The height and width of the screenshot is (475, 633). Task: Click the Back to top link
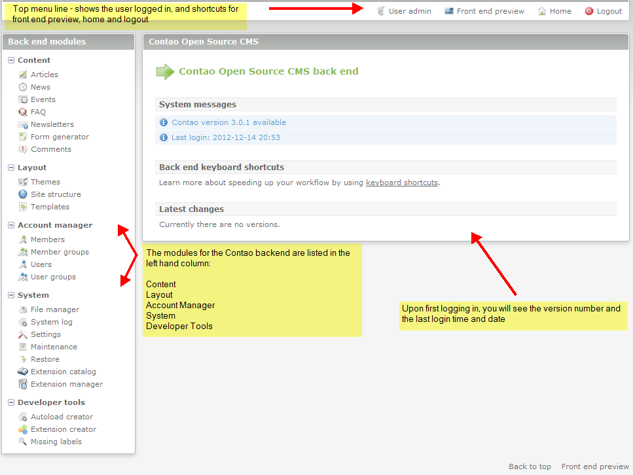point(530,466)
